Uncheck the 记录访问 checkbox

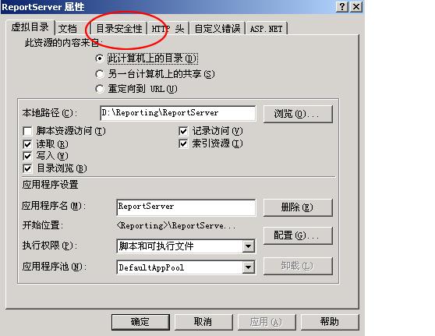click(183, 131)
